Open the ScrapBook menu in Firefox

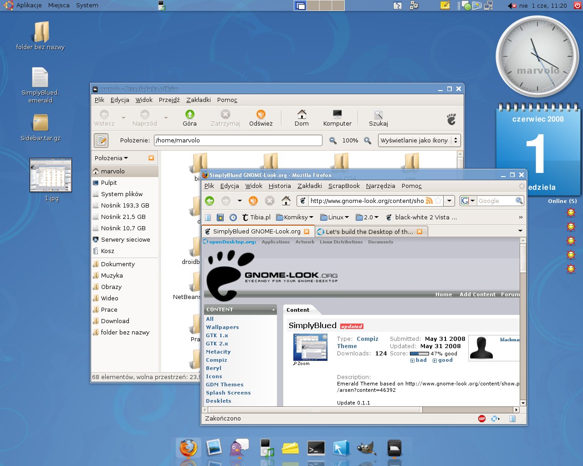click(344, 186)
